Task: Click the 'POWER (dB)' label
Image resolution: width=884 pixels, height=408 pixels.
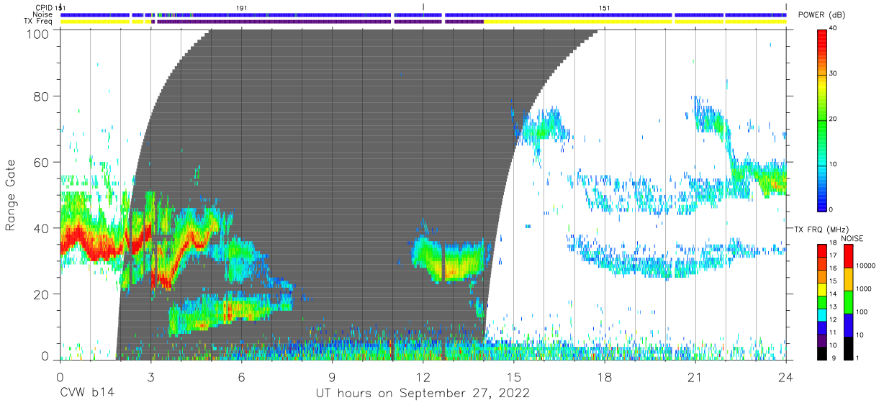Action: pyautogui.click(x=821, y=16)
